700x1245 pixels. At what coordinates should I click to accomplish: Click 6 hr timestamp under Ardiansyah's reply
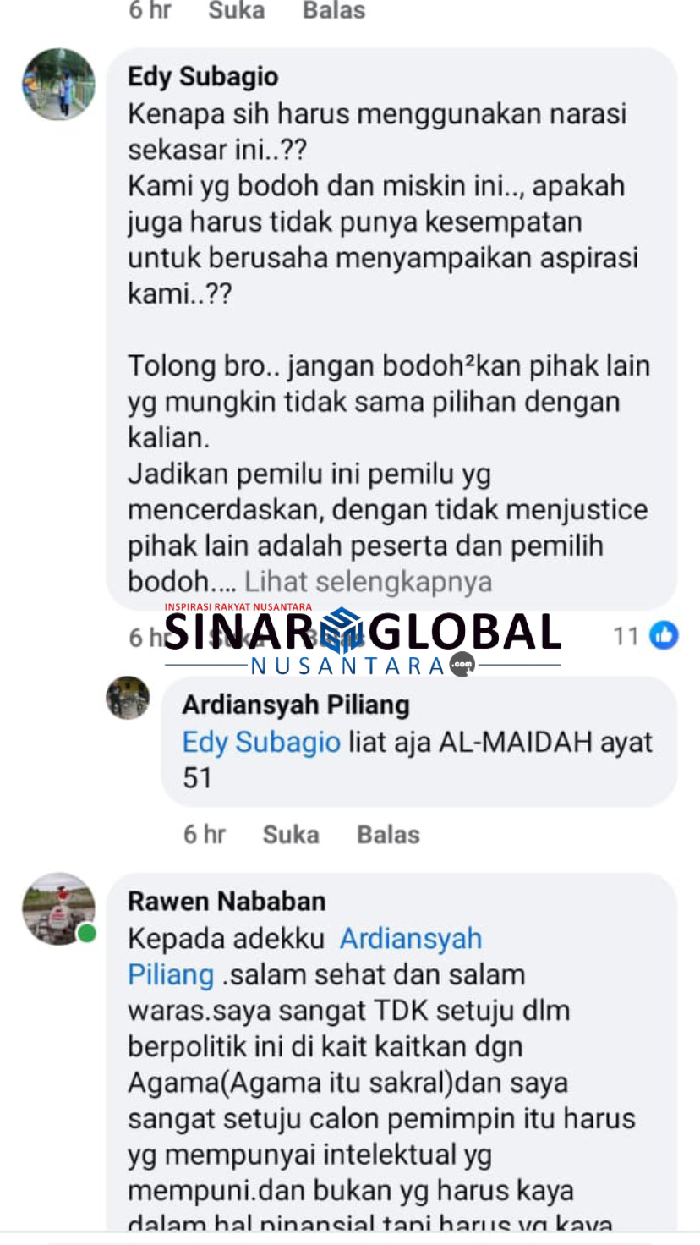coord(205,835)
